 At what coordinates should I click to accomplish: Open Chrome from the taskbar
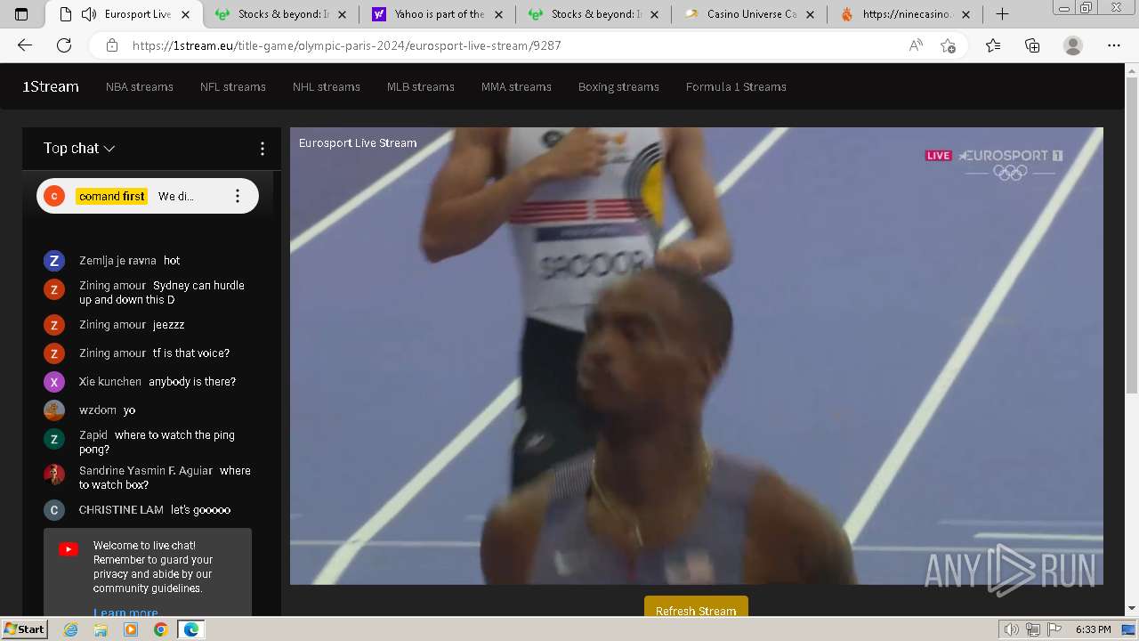click(160, 629)
